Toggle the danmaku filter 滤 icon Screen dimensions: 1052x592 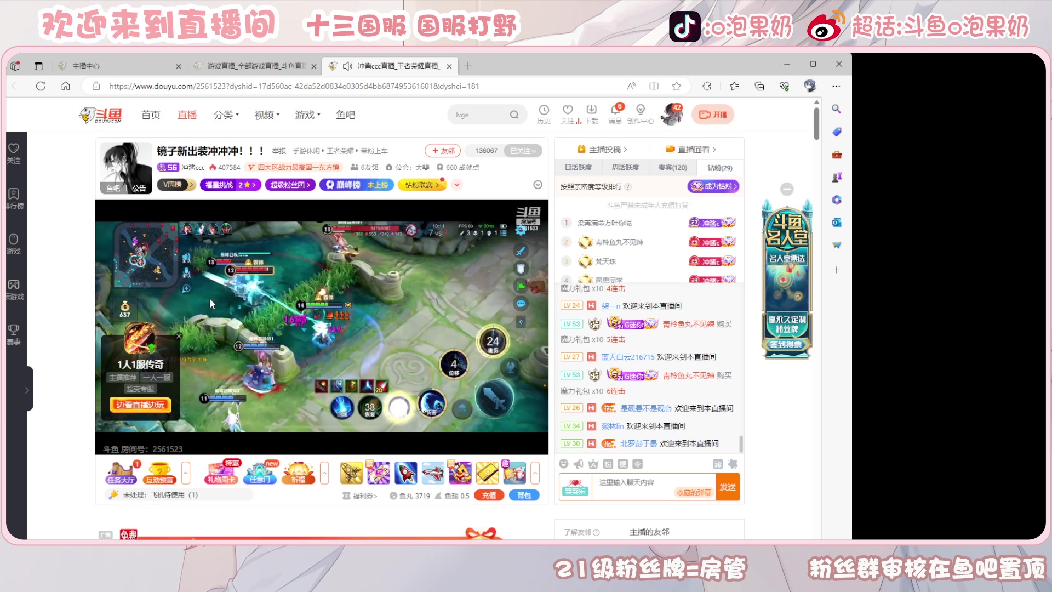coord(718,464)
